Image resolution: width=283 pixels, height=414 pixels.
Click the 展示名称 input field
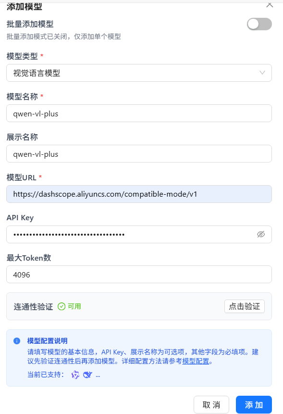pos(139,153)
